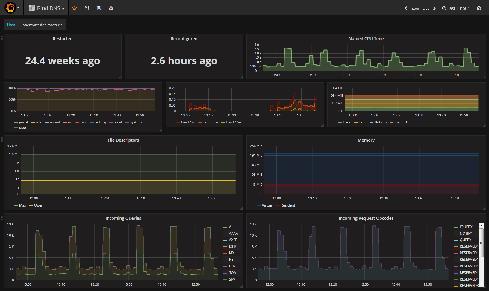The width and height of the screenshot is (489, 291).
Task: Save the dashboard with the disk icon
Action: click(99, 8)
